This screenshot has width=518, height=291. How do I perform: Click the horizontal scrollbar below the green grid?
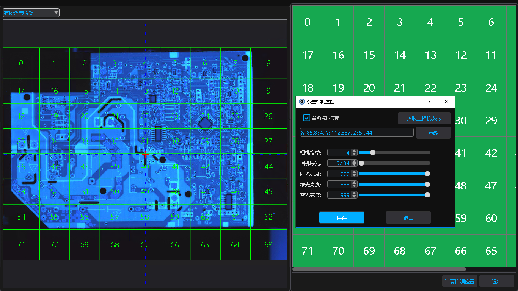(379, 269)
